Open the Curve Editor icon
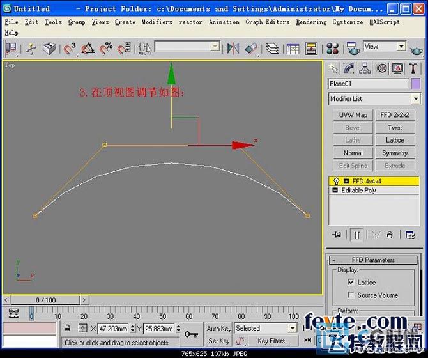This screenshot has width=428, height=358. [x=293, y=49]
